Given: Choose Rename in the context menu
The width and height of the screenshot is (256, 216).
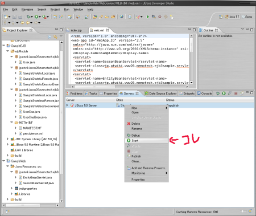Looking at the screenshot, I should [147, 129].
